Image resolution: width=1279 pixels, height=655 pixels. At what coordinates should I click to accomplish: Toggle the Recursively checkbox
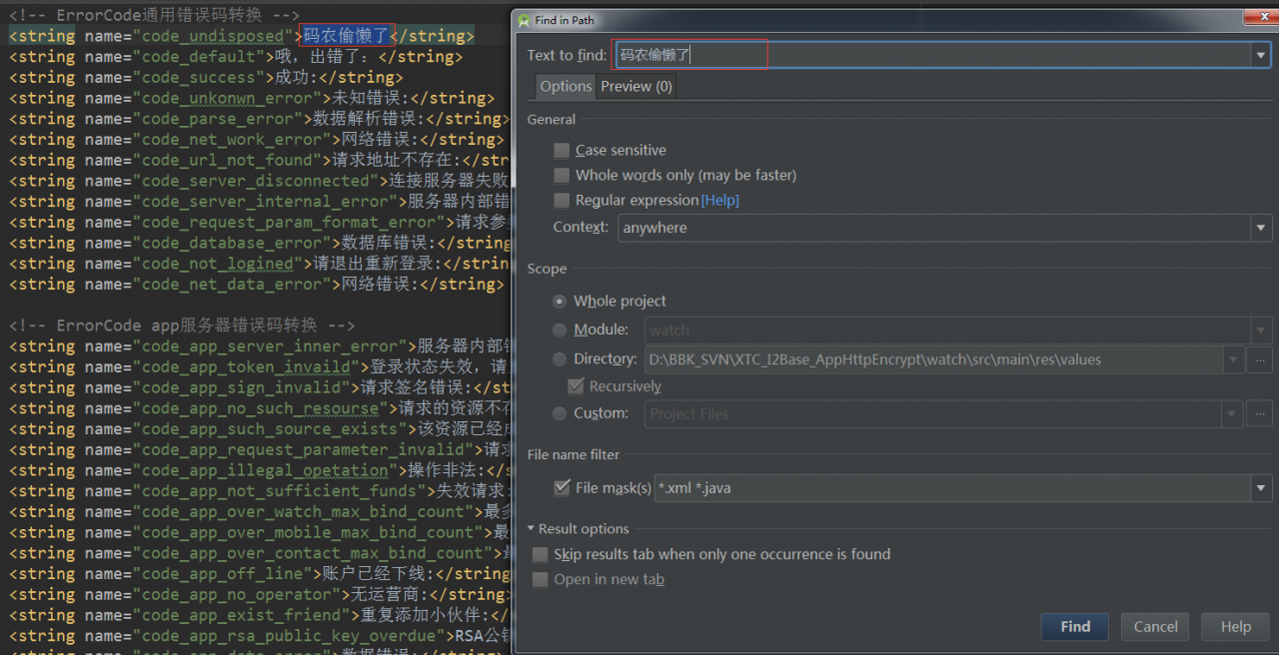point(576,385)
